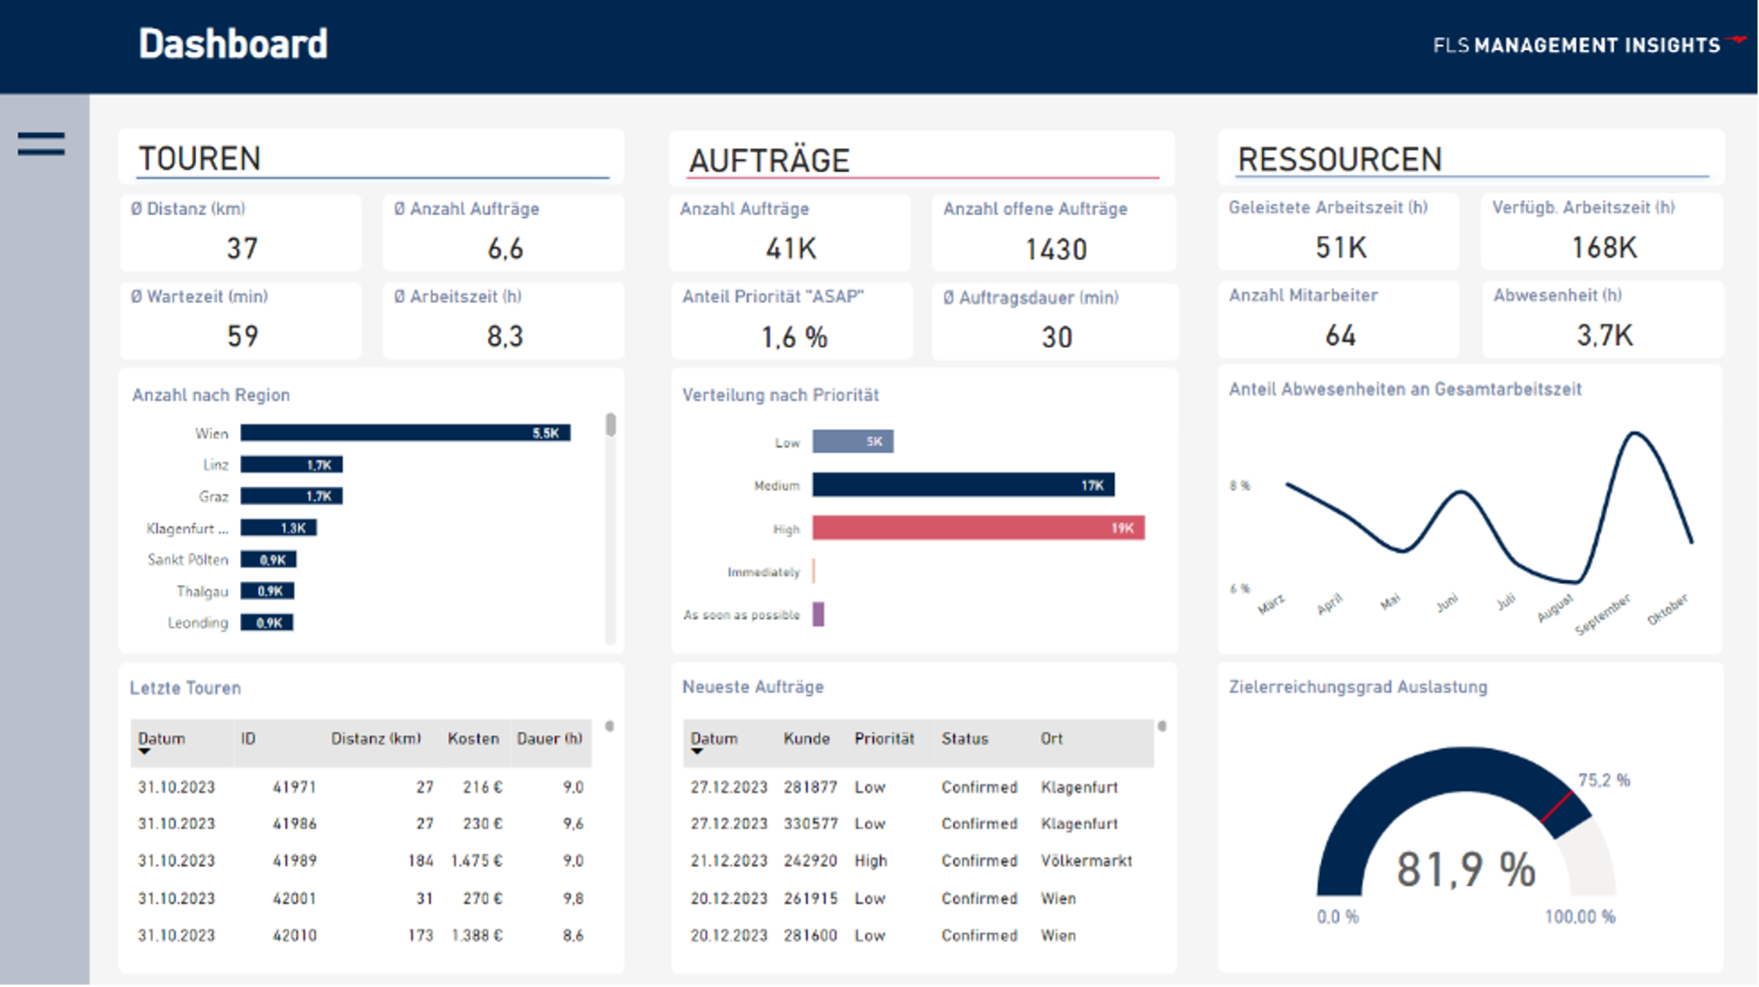The width and height of the screenshot is (1759, 987).
Task: Select tour ID 41989 in table
Action: [x=294, y=861]
